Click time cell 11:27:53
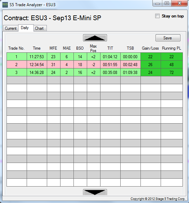189x203 pixels. (37, 56)
